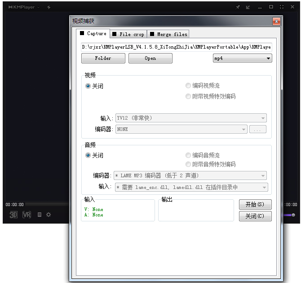The height and width of the screenshot is (283, 301).
Task: Enable VR mode icon
Action: [x=27, y=215]
